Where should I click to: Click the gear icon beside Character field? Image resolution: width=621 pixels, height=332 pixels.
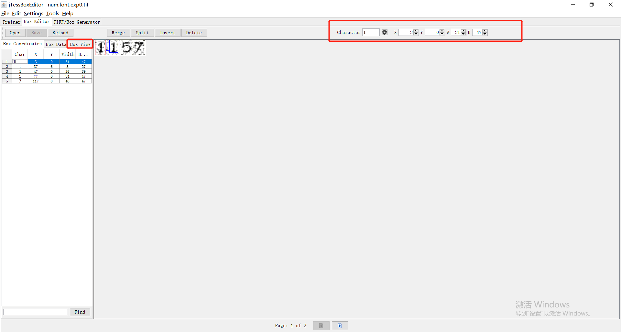384,32
